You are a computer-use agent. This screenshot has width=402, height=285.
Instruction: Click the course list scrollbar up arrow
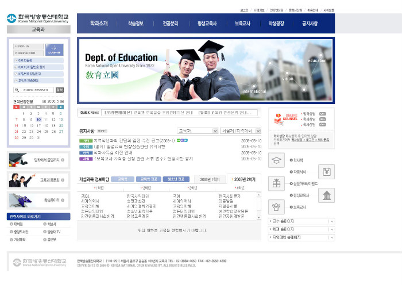(x=258, y=195)
